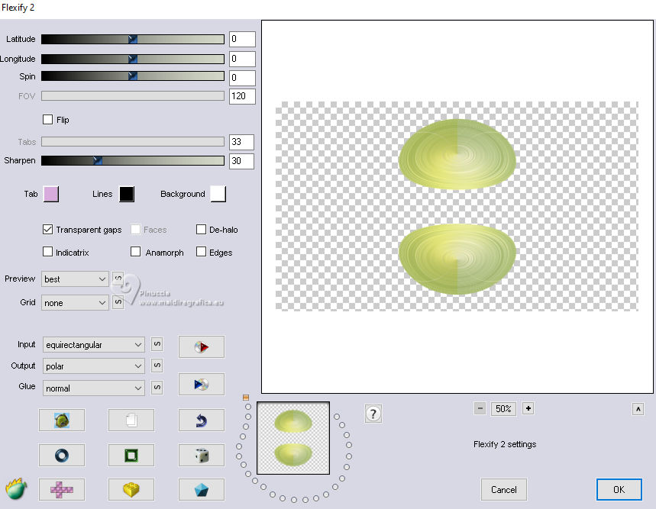The image size is (656, 509).
Task: Click the Sharpen value field showing 30
Action: 241,161
